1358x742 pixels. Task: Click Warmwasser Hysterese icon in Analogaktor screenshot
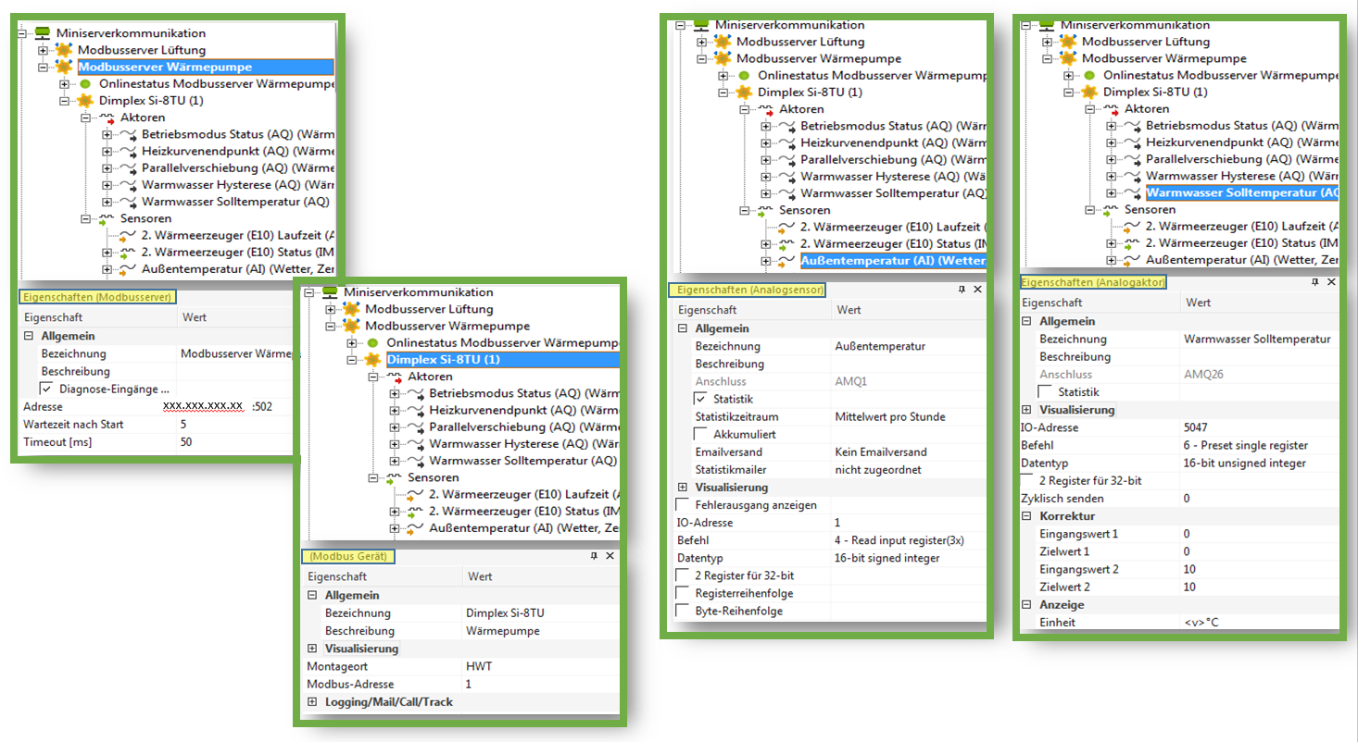pos(1133,176)
